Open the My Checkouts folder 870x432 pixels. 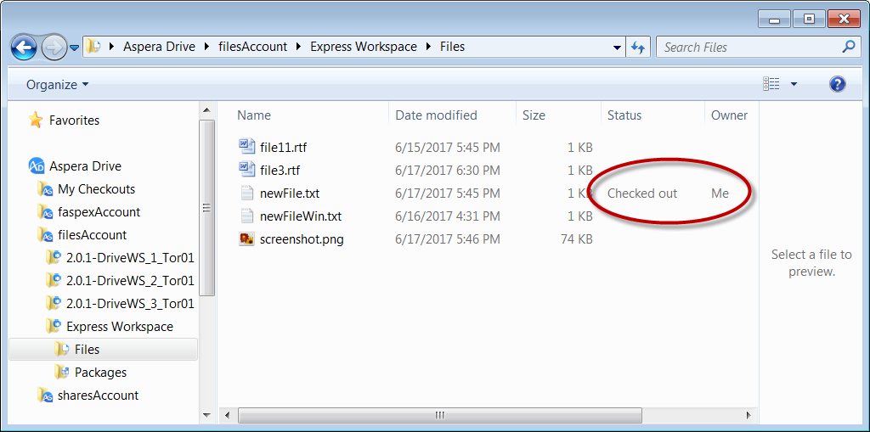pyautogui.click(x=96, y=189)
